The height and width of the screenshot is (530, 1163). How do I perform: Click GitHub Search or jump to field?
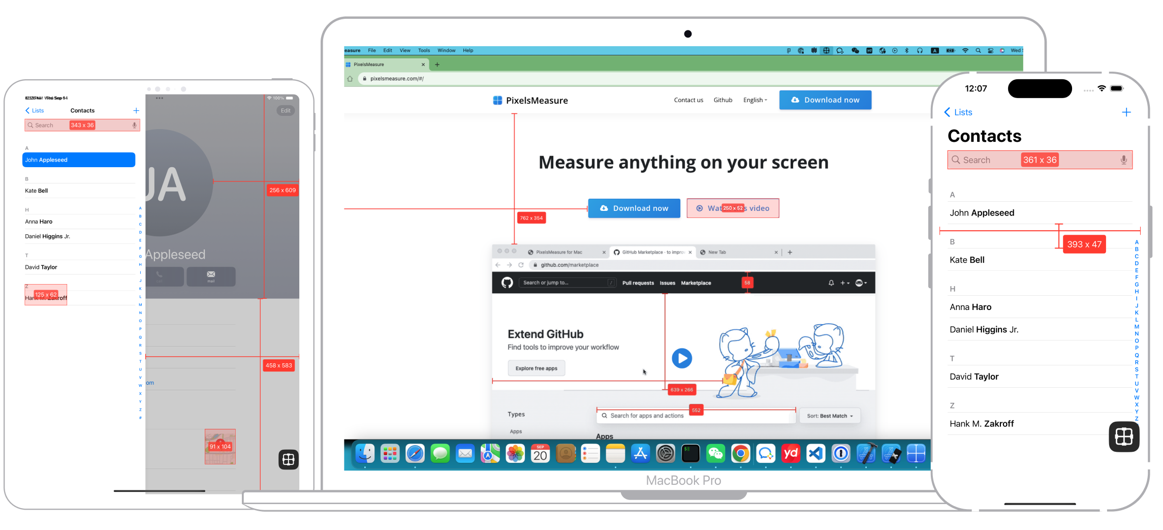(x=568, y=283)
